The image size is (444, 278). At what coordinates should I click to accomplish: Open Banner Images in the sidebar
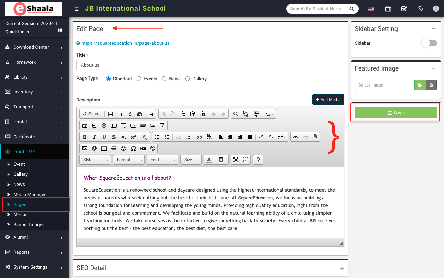click(x=29, y=225)
